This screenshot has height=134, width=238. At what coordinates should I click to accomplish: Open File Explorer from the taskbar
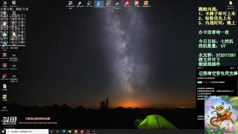click(x=70, y=131)
